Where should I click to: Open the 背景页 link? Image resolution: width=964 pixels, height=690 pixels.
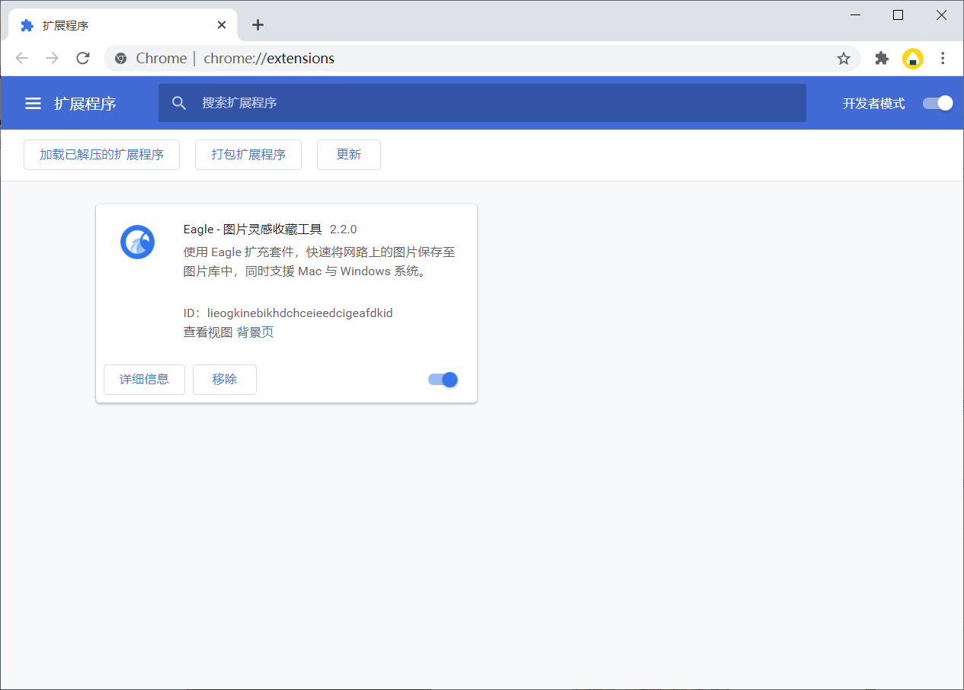click(255, 332)
